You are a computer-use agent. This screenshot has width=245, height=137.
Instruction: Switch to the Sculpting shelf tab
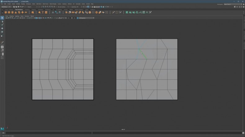(x=27, y=10)
